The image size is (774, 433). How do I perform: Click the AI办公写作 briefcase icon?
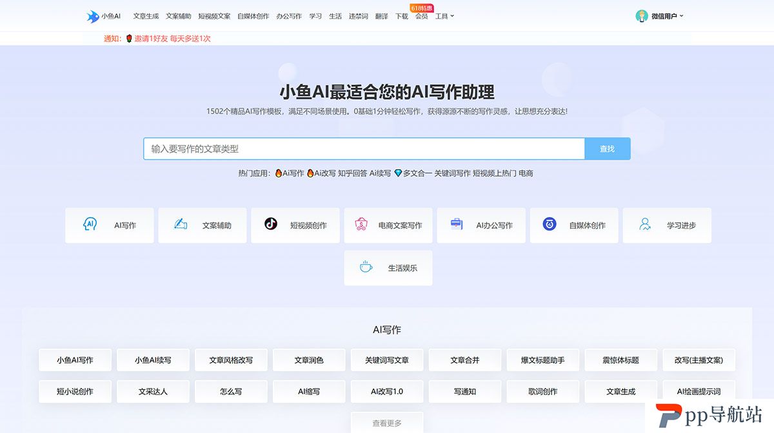click(457, 224)
